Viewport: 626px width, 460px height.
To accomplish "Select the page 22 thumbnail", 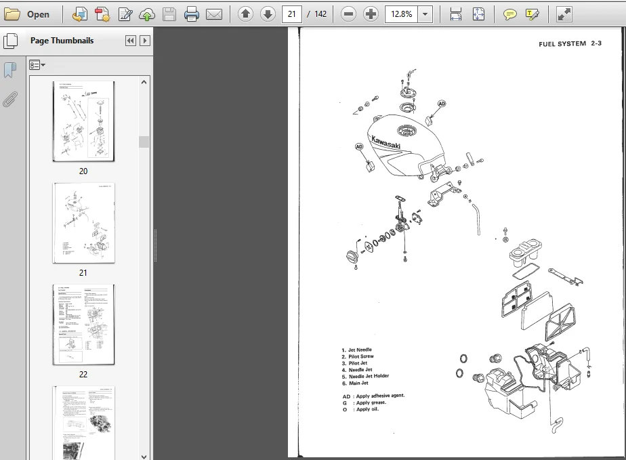I will click(x=83, y=325).
